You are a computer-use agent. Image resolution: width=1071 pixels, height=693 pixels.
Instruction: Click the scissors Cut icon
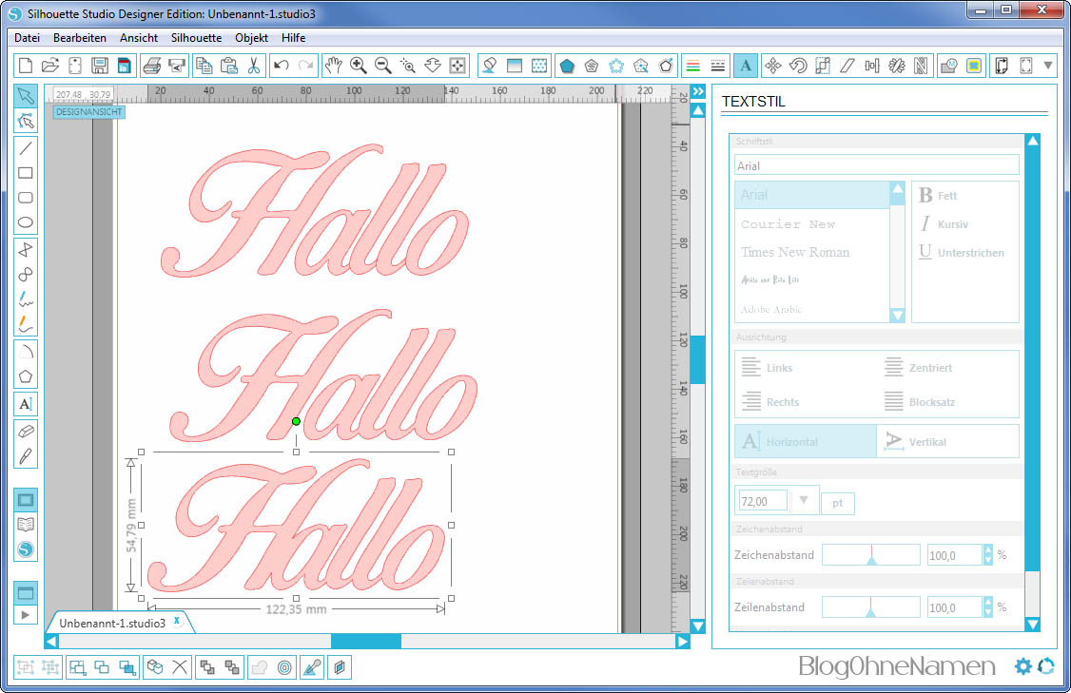(x=254, y=66)
